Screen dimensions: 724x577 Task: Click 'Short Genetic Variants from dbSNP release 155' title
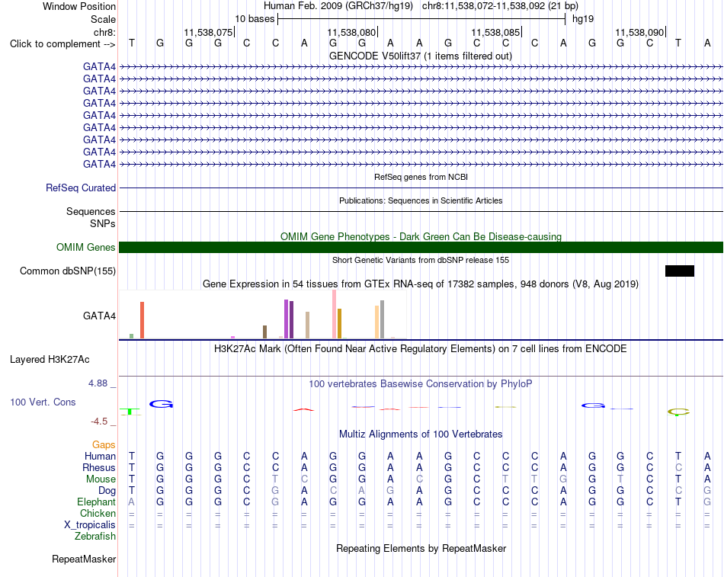point(421,260)
